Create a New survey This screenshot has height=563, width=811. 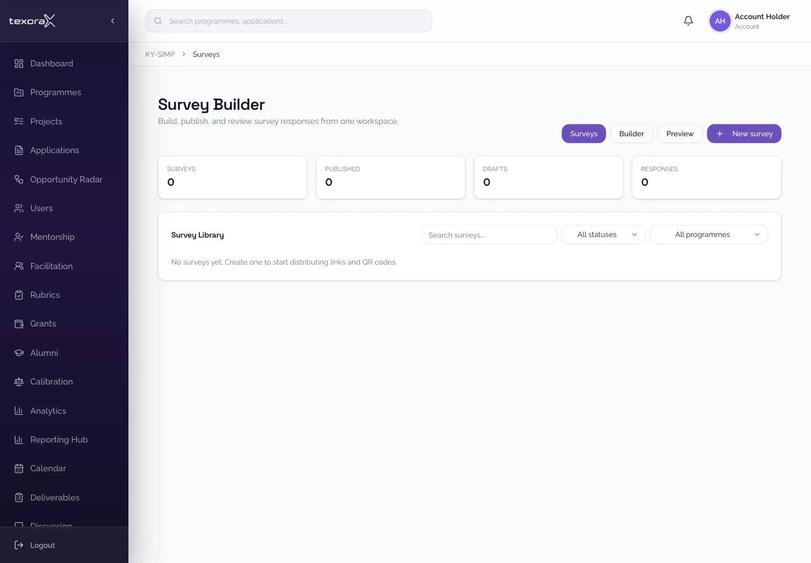tap(744, 133)
